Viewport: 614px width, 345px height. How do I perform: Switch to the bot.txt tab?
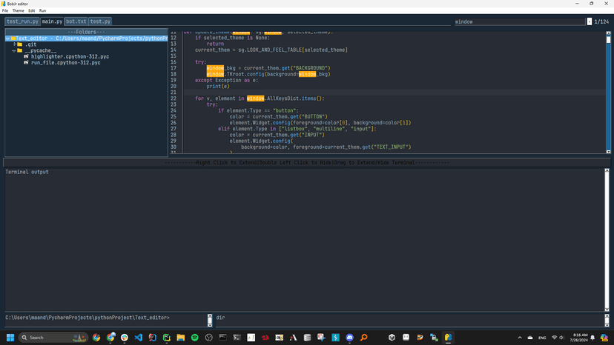pyautogui.click(x=76, y=21)
